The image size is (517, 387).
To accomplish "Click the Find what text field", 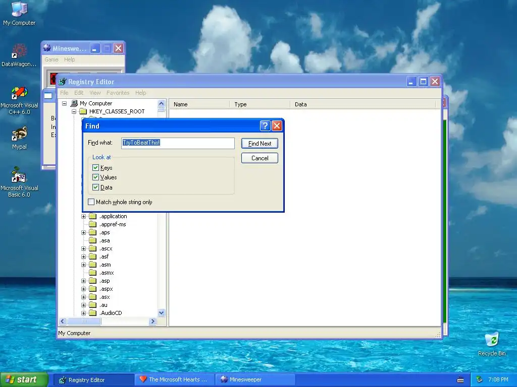I will 178,143.
